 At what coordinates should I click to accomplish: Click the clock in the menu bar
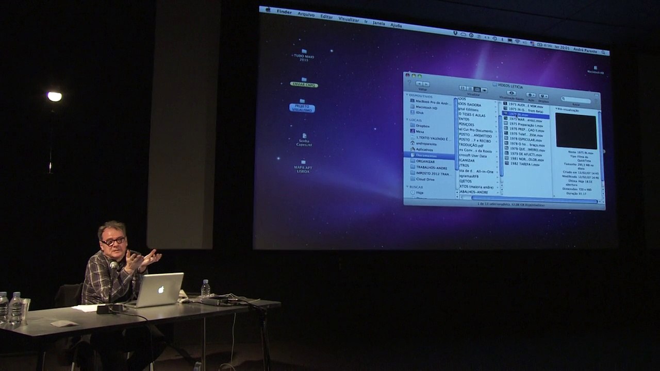[x=561, y=47]
